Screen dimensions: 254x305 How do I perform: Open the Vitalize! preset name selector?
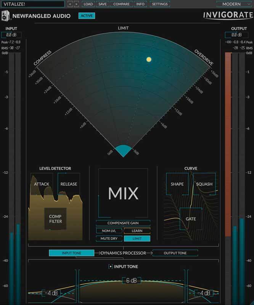(x=32, y=4)
